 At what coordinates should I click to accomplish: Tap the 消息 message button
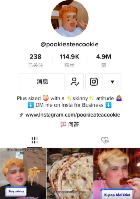tap(42, 81)
